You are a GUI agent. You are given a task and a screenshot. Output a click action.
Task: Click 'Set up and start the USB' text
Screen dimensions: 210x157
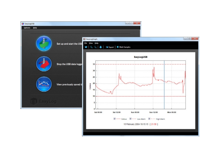coord(69,44)
